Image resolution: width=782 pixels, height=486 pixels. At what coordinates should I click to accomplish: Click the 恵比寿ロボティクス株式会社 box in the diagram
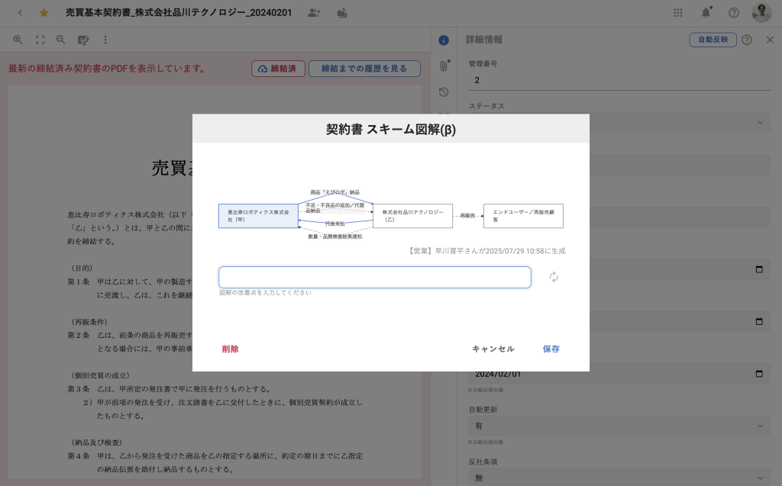coord(258,216)
